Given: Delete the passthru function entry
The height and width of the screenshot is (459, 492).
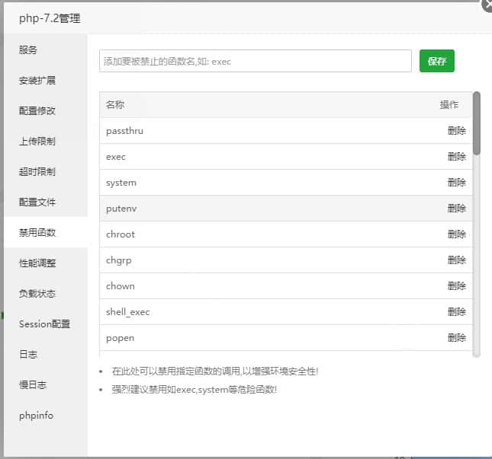Looking at the screenshot, I should click(x=456, y=131).
